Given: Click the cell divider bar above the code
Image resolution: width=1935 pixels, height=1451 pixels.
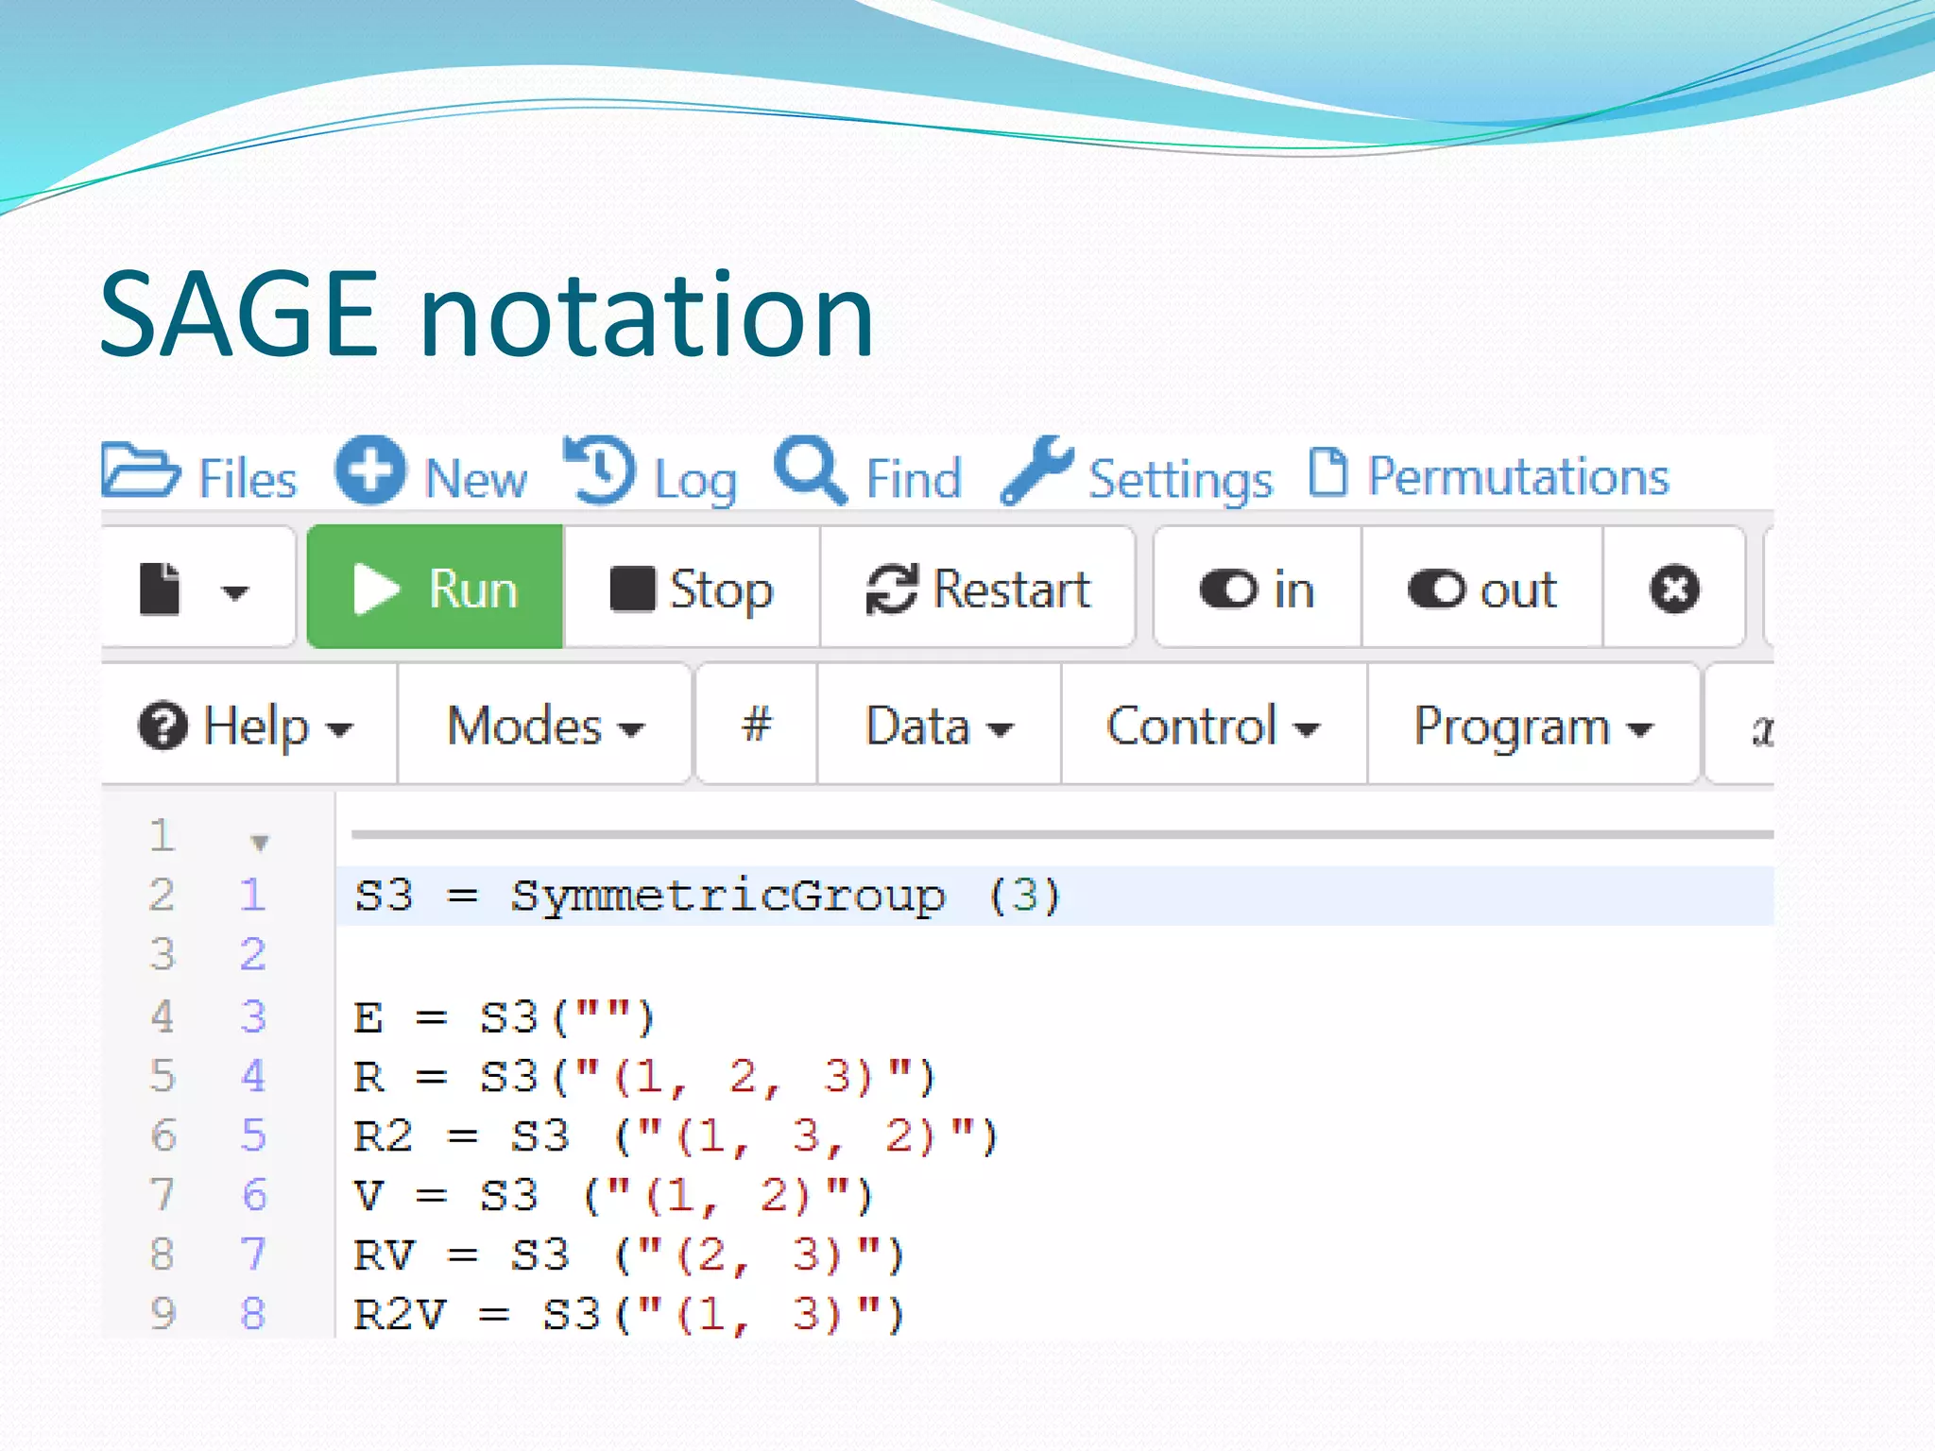Looking at the screenshot, I should click(1062, 834).
